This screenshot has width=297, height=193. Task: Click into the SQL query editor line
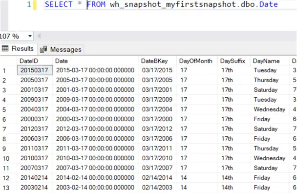point(170,4)
